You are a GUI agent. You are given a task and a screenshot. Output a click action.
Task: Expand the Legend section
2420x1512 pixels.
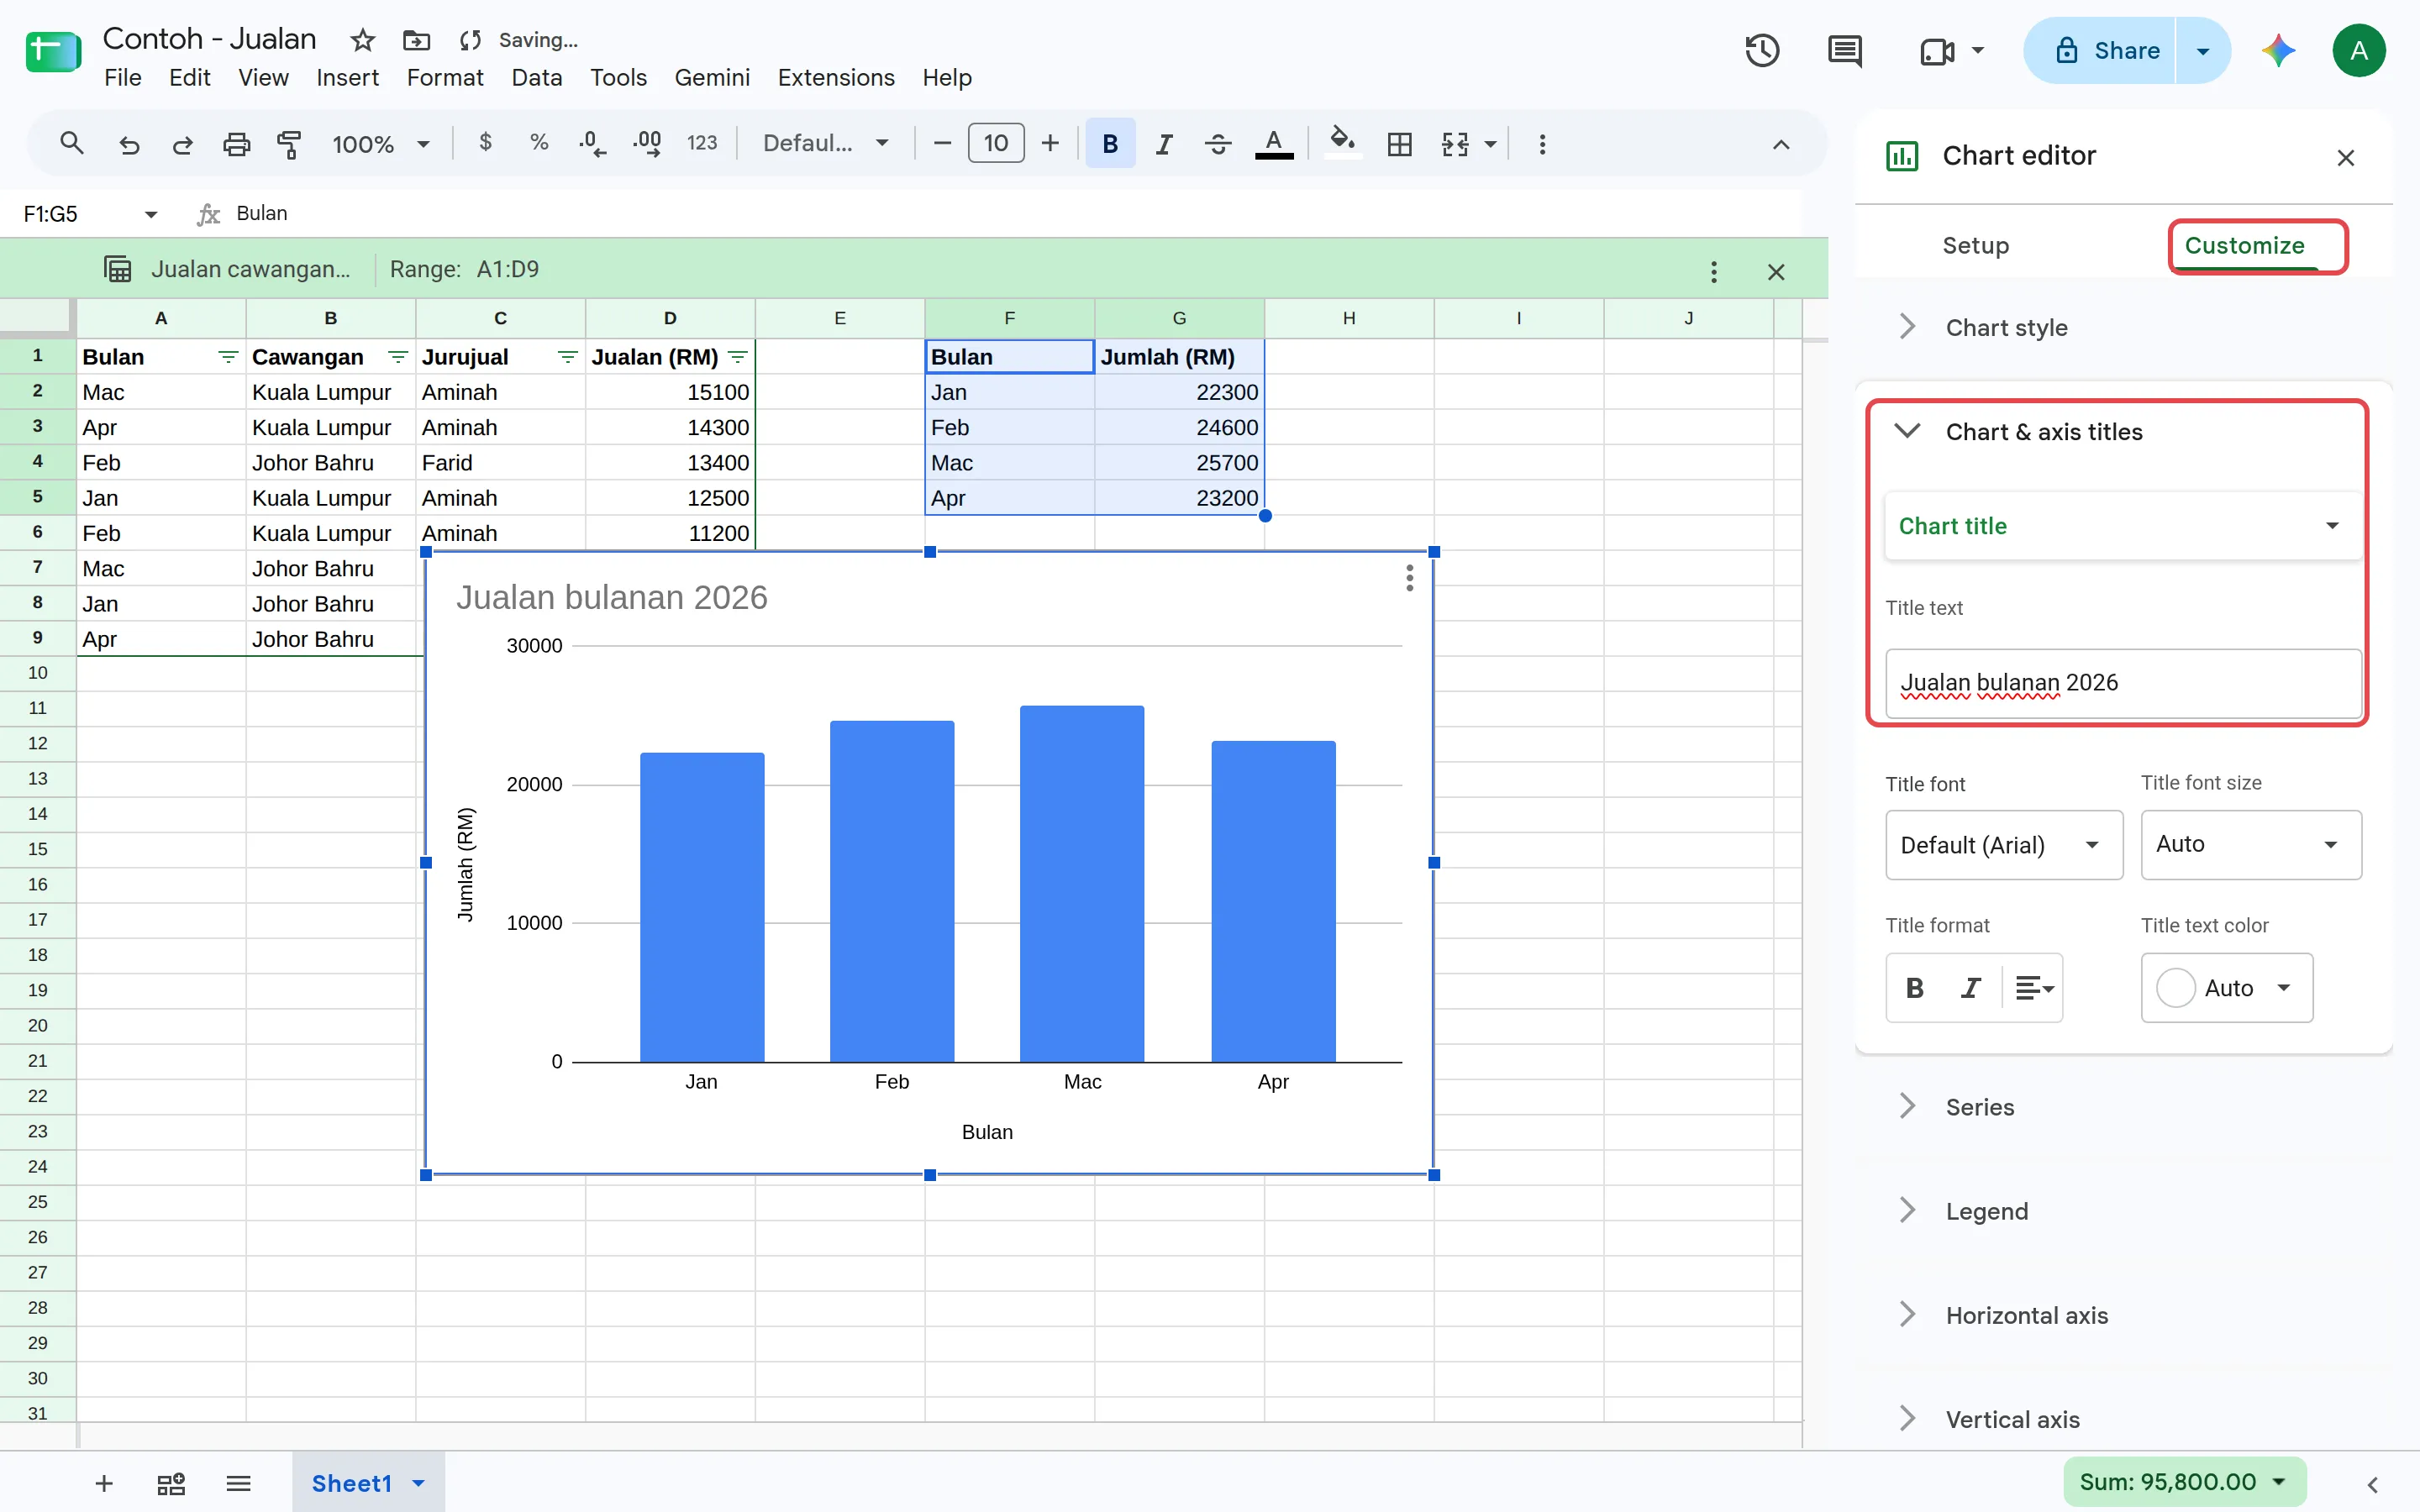click(x=2123, y=1211)
